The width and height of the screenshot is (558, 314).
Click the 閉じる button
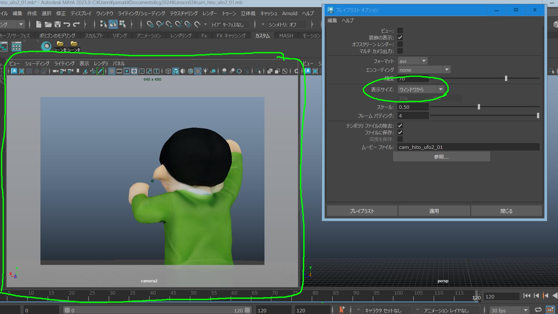pyautogui.click(x=506, y=211)
